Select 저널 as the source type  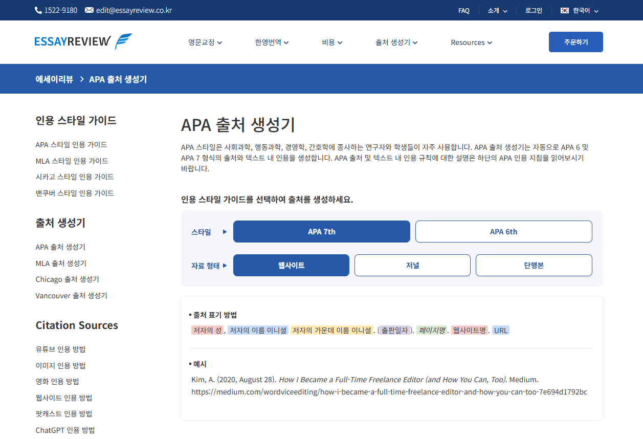(x=412, y=265)
